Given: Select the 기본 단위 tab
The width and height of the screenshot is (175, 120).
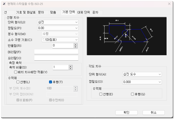Looking at the screenshot, I should (x=69, y=12).
